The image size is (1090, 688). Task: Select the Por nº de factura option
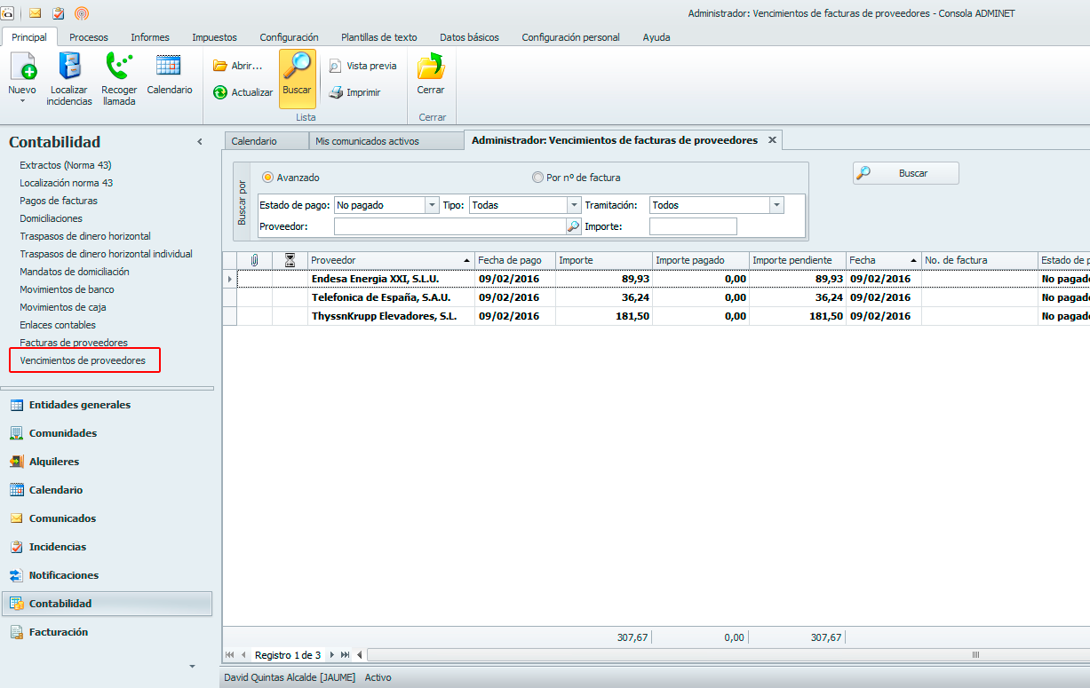coord(537,178)
